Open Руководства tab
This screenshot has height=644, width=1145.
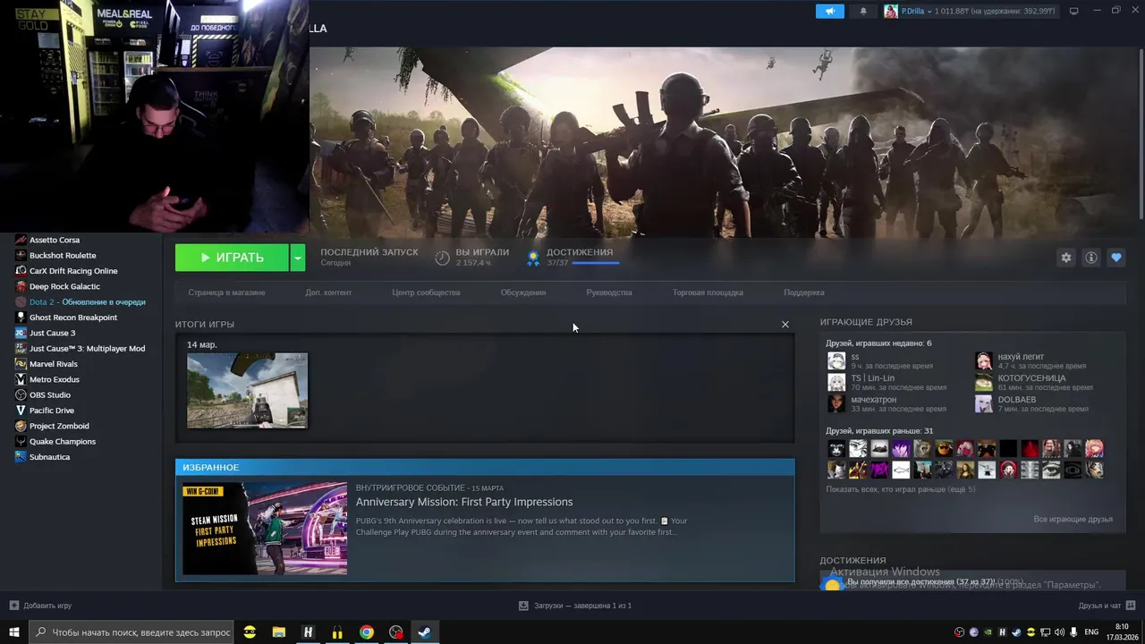[x=609, y=292]
